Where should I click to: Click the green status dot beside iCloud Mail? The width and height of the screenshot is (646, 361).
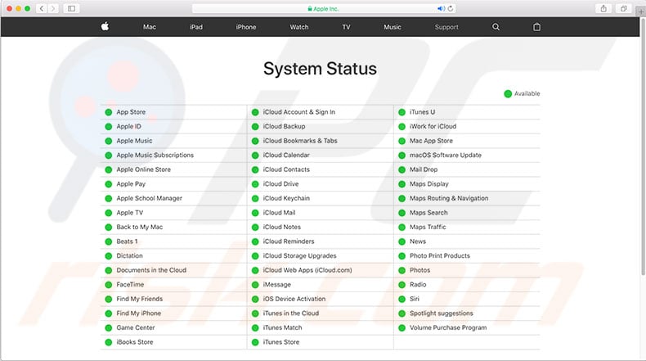point(255,213)
